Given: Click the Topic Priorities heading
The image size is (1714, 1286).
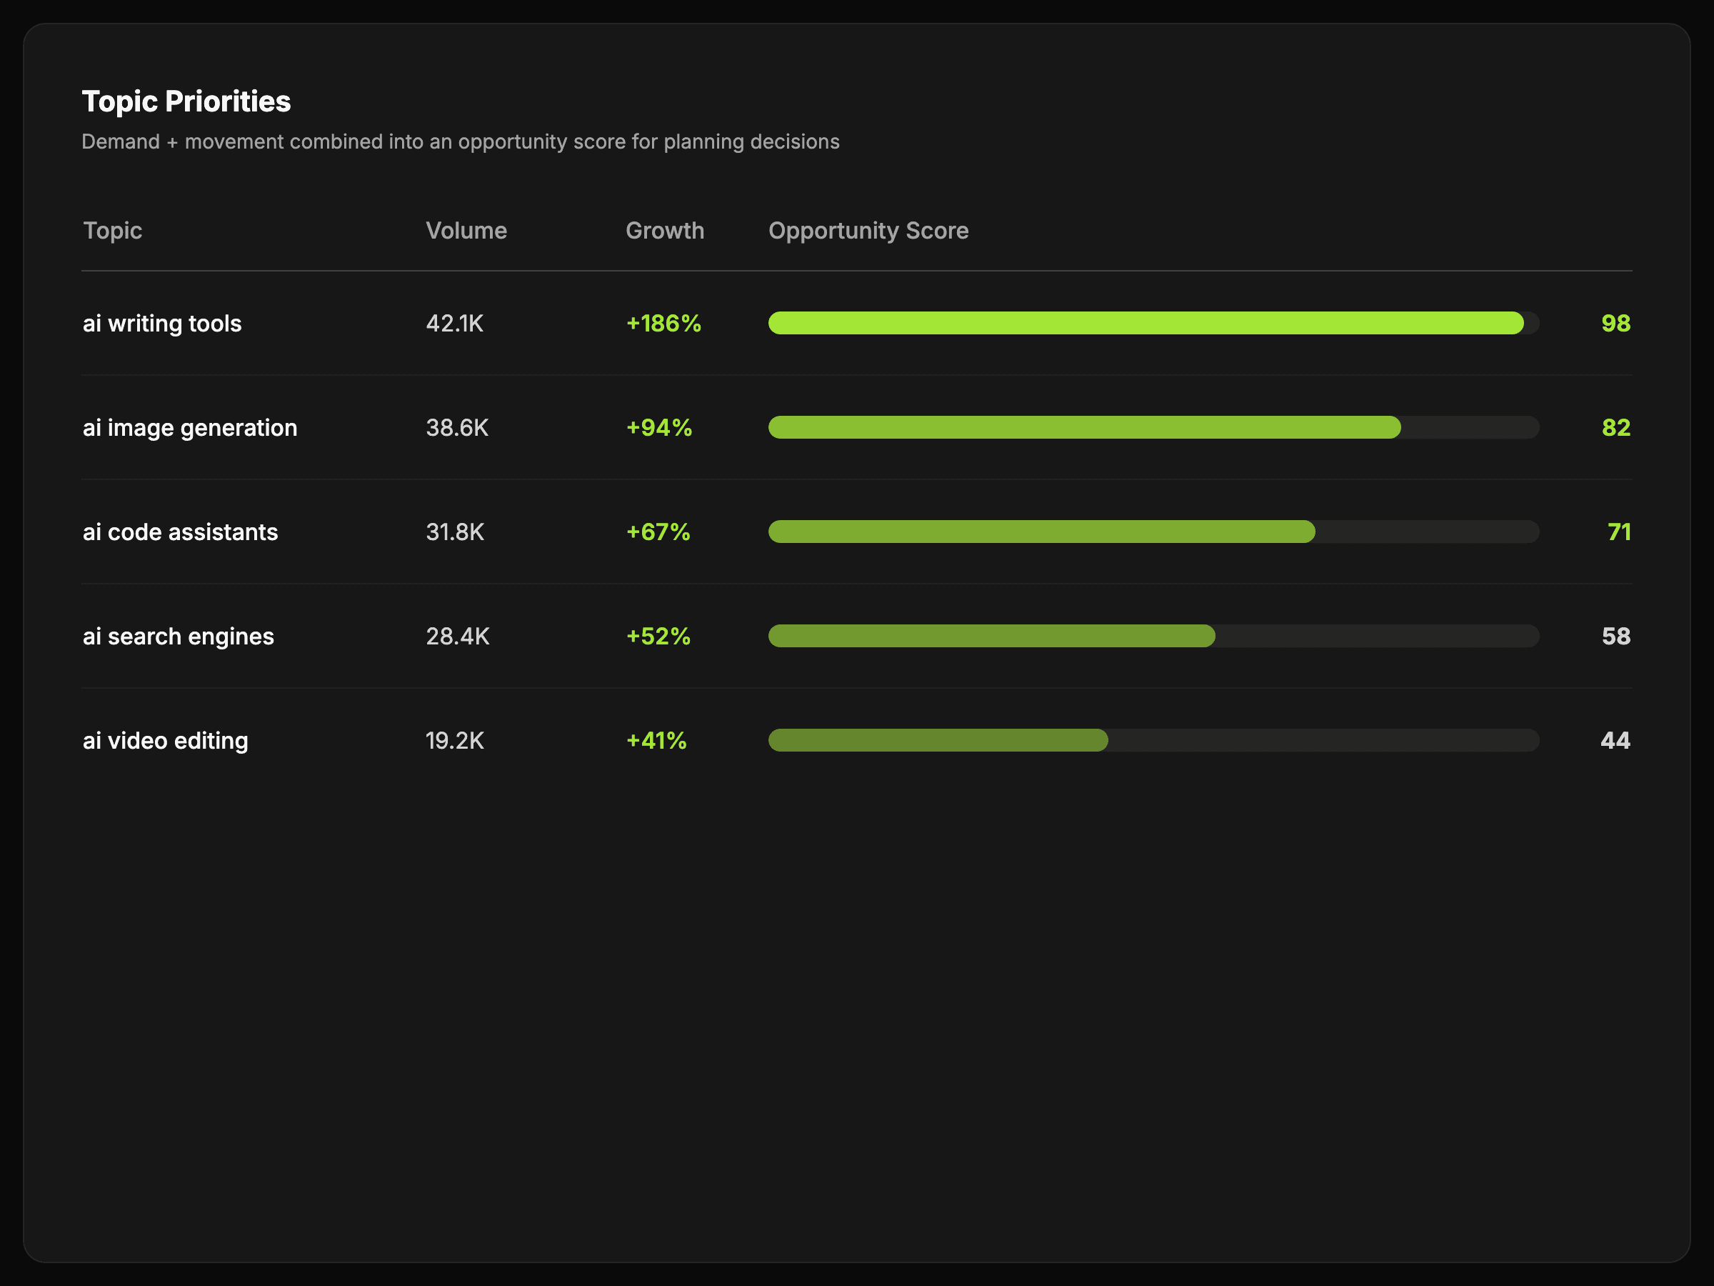Looking at the screenshot, I should pos(186,101).
